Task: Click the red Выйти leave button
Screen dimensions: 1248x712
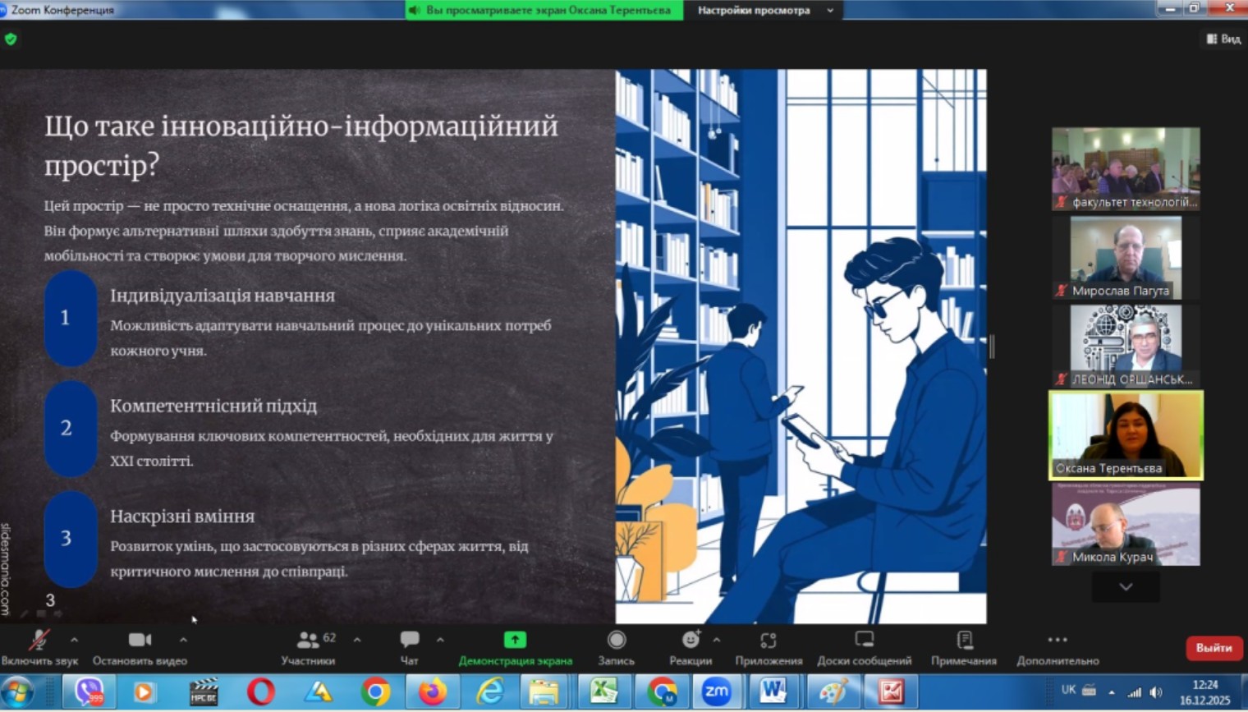Action: tap(1214, 647)
